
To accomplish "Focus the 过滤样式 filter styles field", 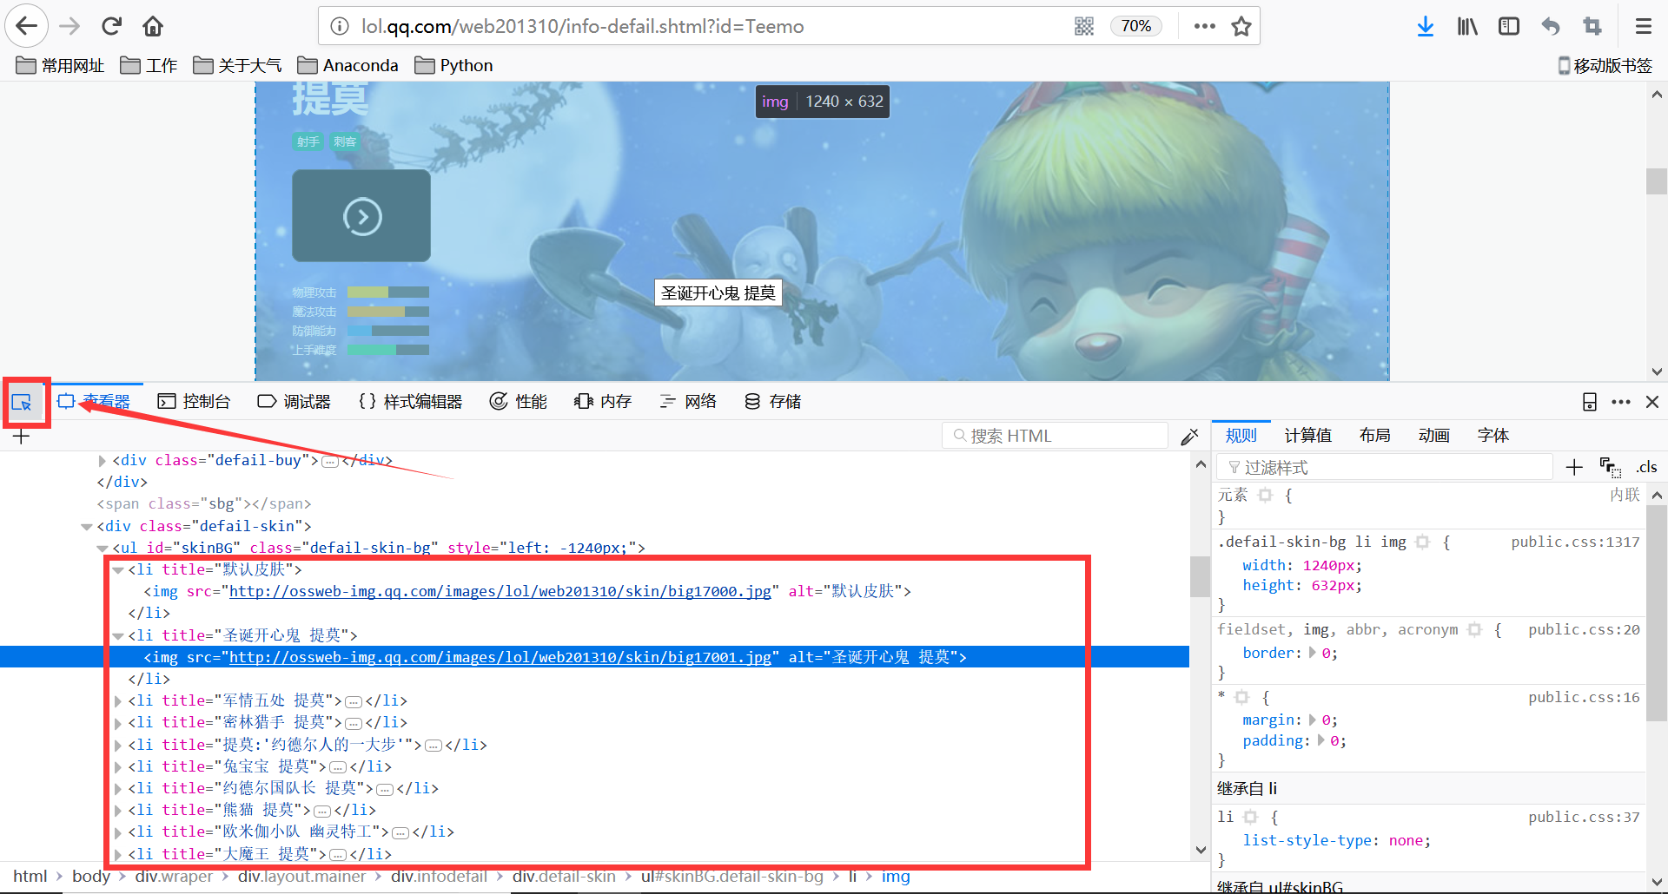I will click(1385, 467).
